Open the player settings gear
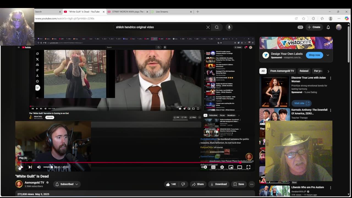The image size is (352, 198). tap(222, 167)
